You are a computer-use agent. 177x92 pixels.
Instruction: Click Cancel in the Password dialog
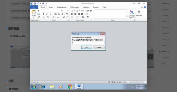pyautogui.click(x=99, y=47)
